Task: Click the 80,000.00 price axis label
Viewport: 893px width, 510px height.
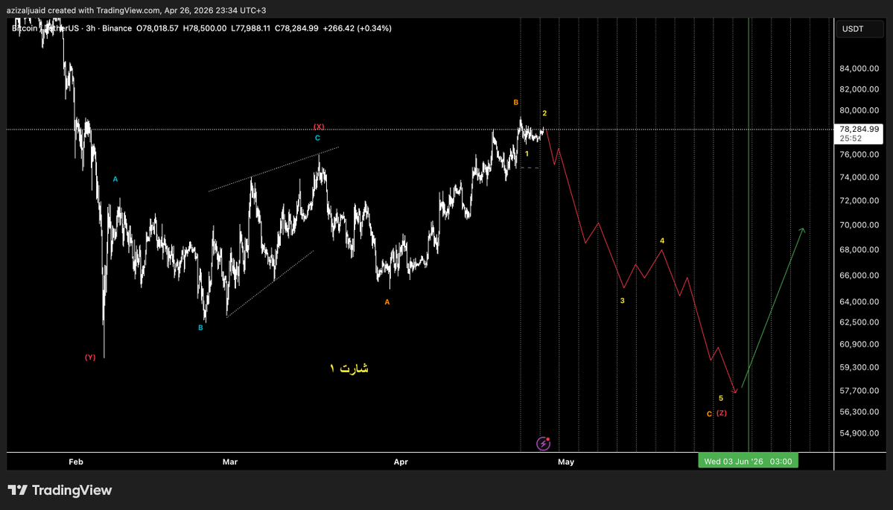Action: click(859, 110)
